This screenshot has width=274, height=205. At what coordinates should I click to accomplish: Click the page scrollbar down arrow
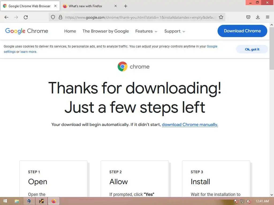tap(272, 195)
